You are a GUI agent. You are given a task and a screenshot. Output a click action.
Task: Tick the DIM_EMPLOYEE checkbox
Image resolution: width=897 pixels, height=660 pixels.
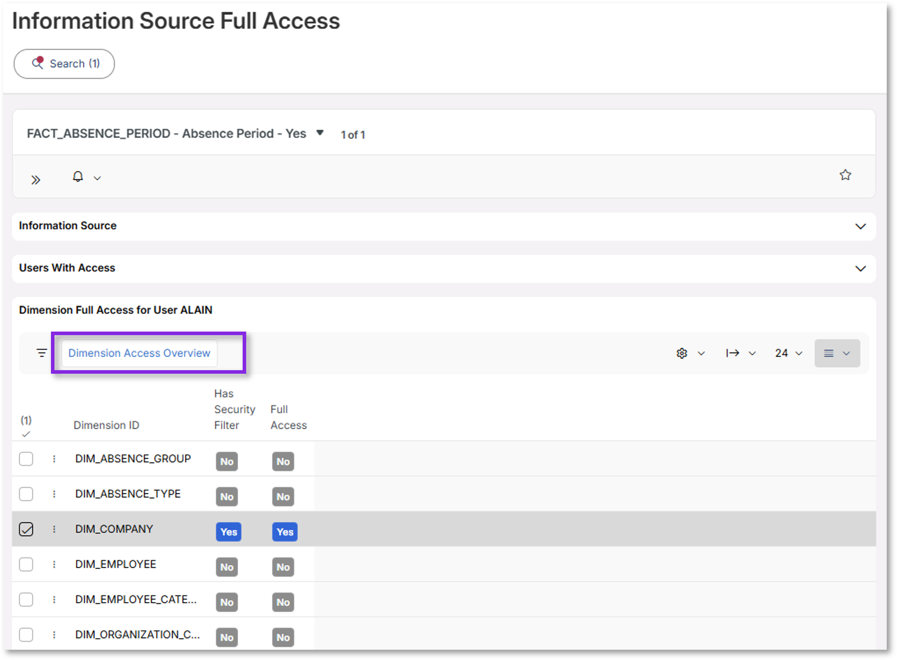coord(26,564)
